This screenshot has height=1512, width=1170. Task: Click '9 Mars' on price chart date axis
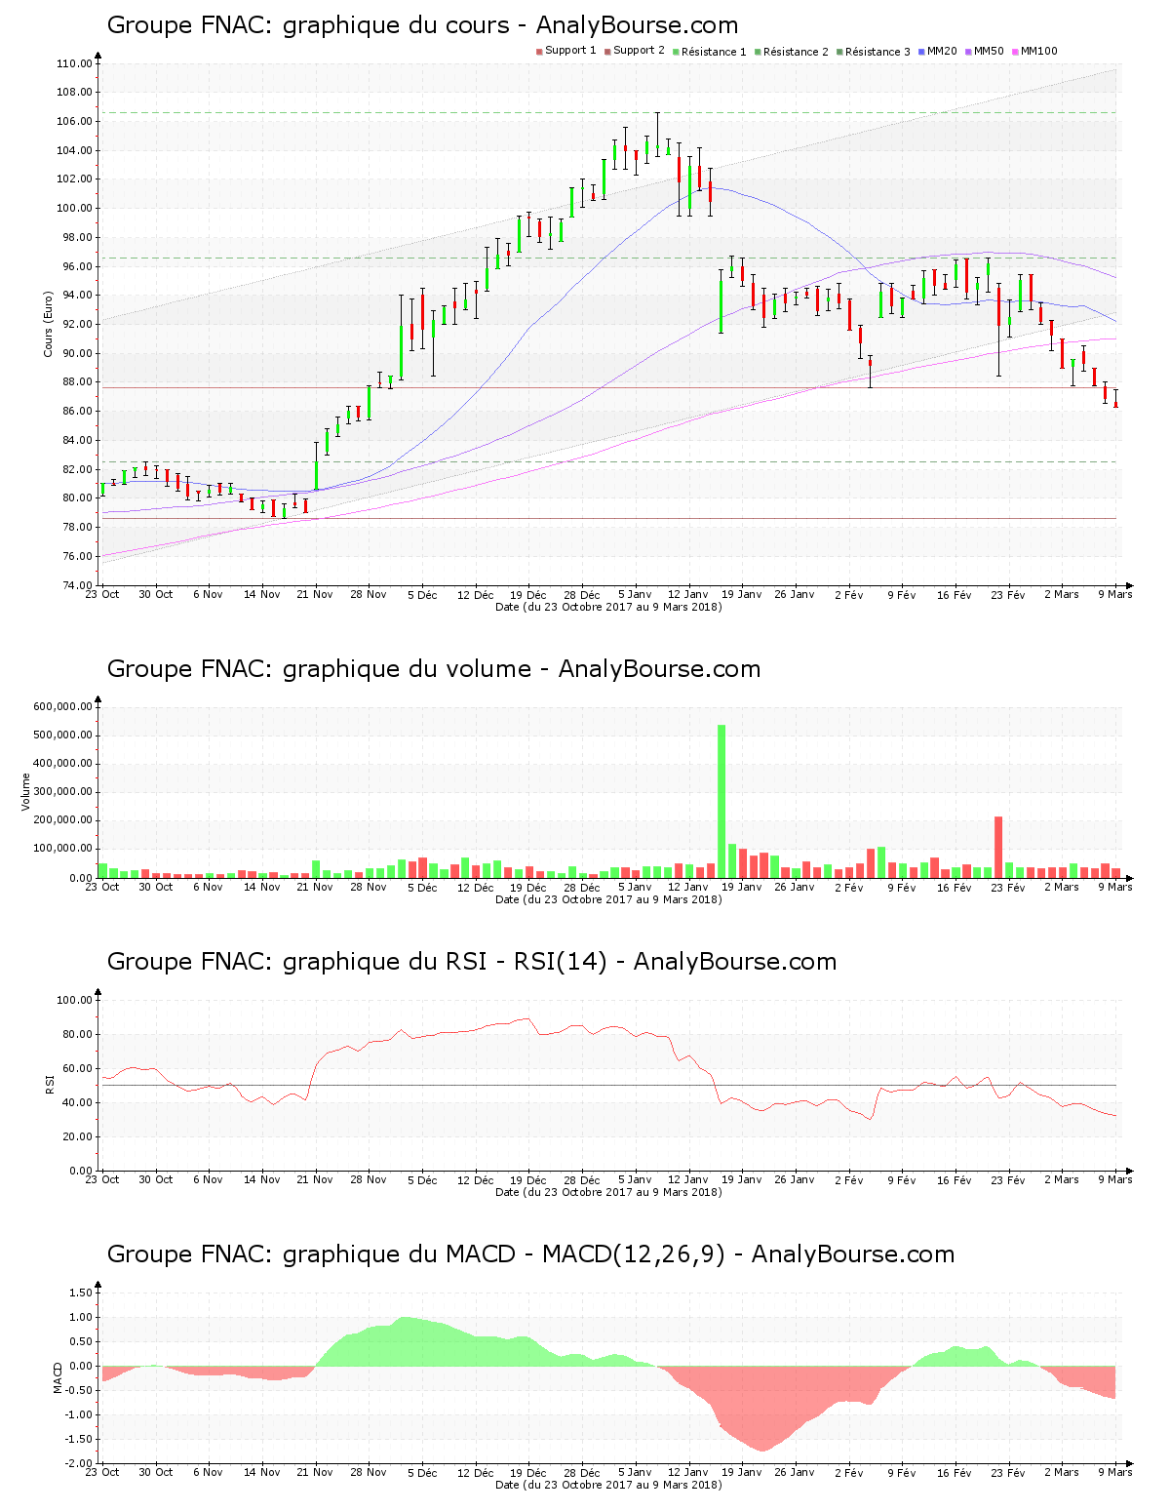tap(1115, 594)
